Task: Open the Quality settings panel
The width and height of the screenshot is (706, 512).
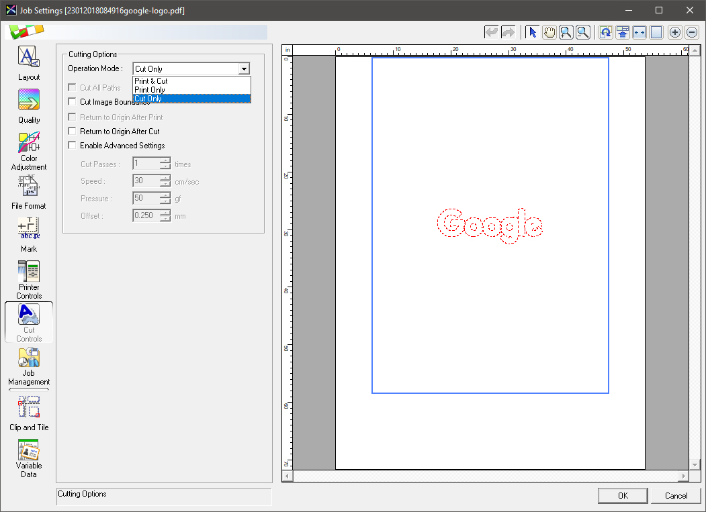Action: [29, 106]
